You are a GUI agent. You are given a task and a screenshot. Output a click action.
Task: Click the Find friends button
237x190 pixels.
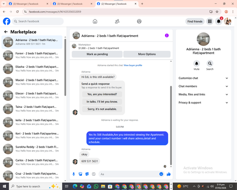coord(195,21)
